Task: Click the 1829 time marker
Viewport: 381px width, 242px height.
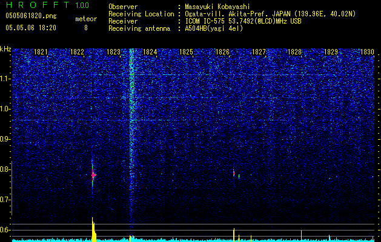Action: click(x=331, y=52)
